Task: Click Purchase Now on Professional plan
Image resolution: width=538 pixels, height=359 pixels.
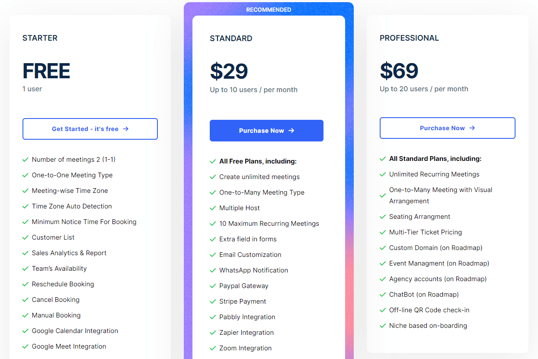Action: pyautogui.click(x=447, y=128)
